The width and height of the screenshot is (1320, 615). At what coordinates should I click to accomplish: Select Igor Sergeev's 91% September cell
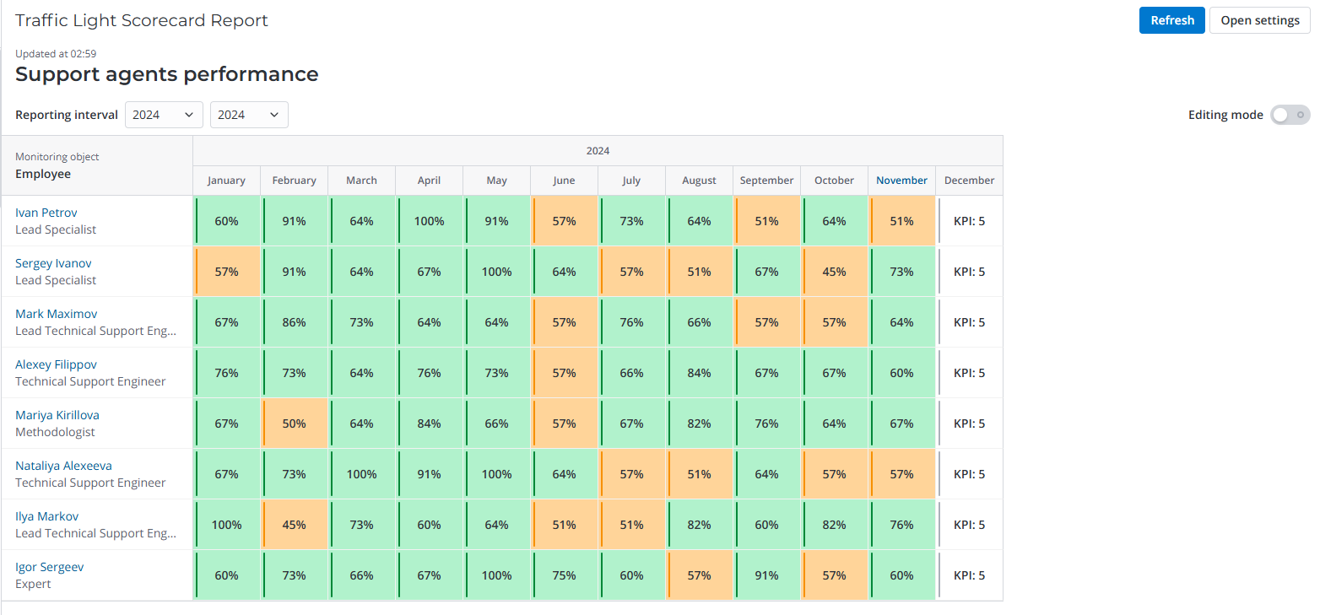pos(766,575)
